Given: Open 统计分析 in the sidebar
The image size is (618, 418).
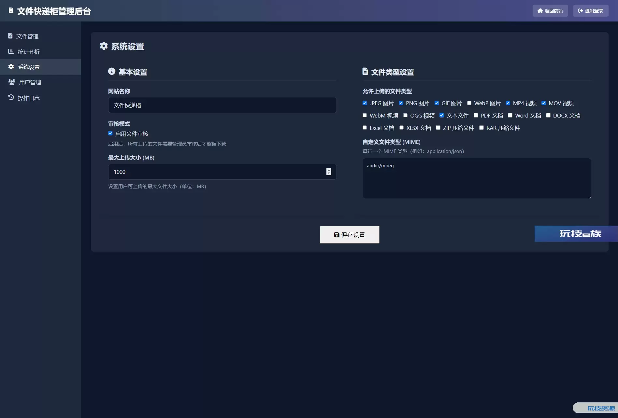Looking at the screenshot, I should (x=40, y=51).
